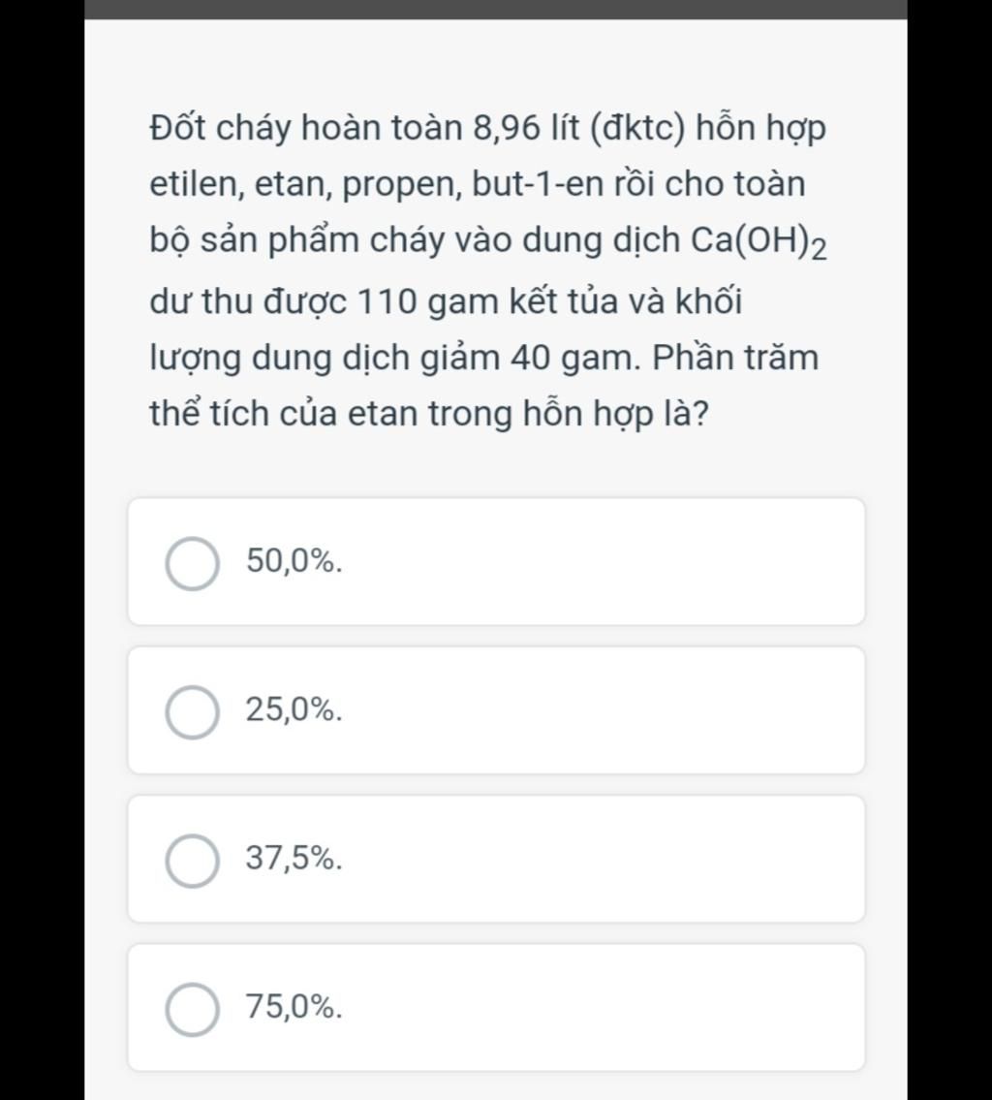This screenshot has width=992, height=1100.
Task: Tap the '75,0%.' answer text
Action: pyautogui.click(x=294, y=1007)
